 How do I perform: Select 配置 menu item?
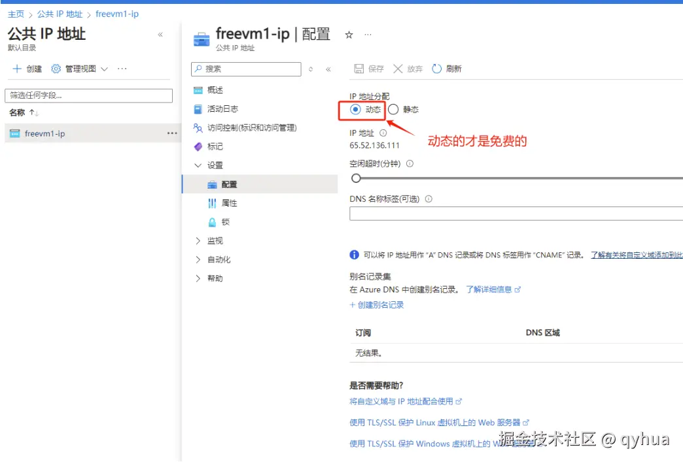coord(260,184)
